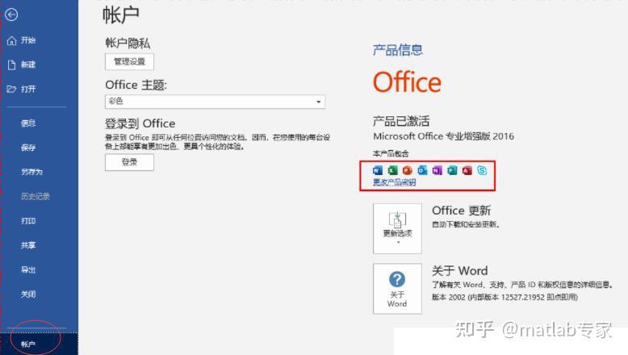Click the 管理设置 button under 帐户隐私
Screen dimensions: 628x355
tap(129, 61)
